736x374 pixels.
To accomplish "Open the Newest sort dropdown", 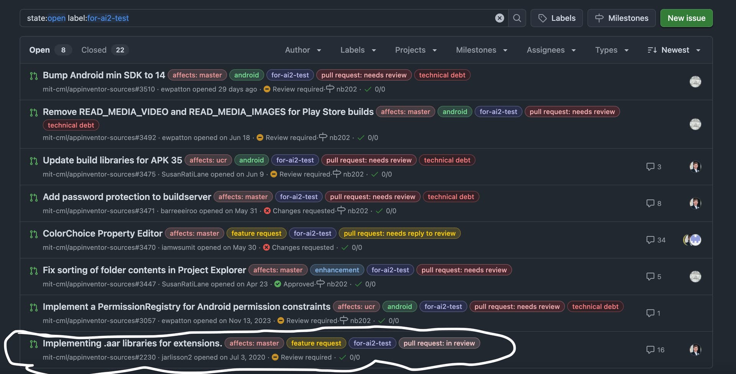I will pos(674,50).
